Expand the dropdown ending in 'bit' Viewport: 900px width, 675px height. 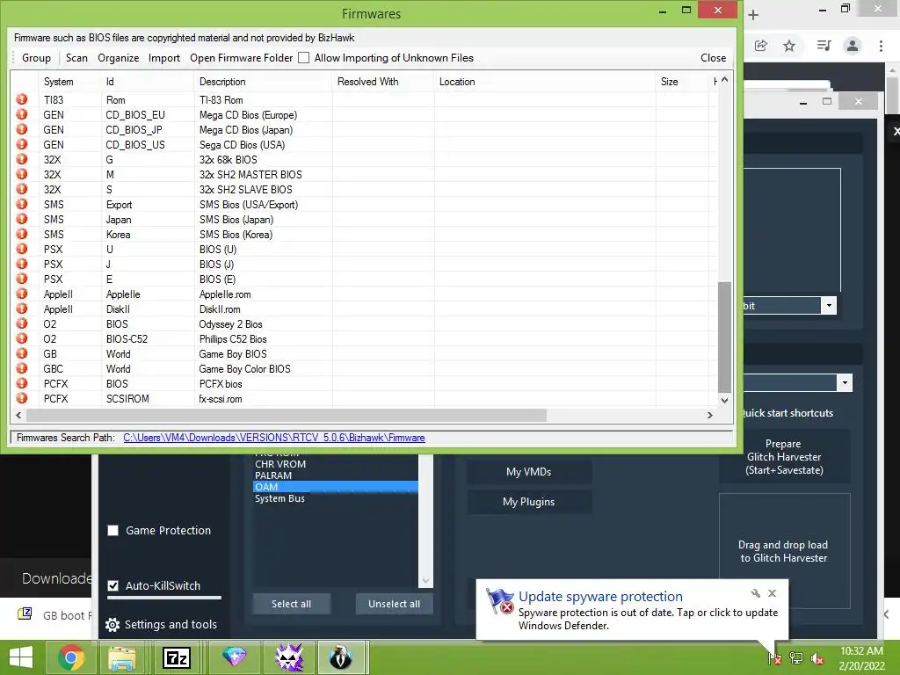[829, 305]
